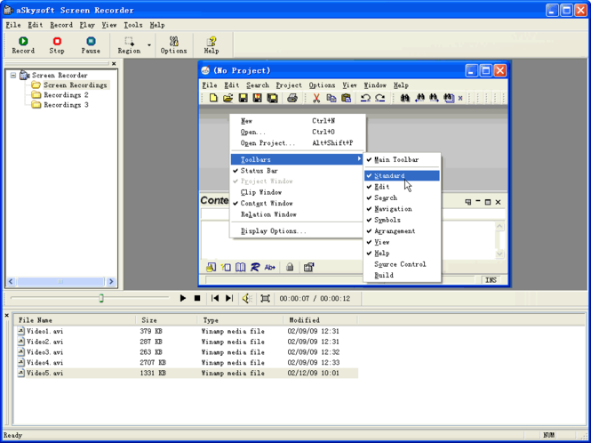Click the Paste clipboard icon
Viewport: 591px width, 443px height.
coord(346,98)
